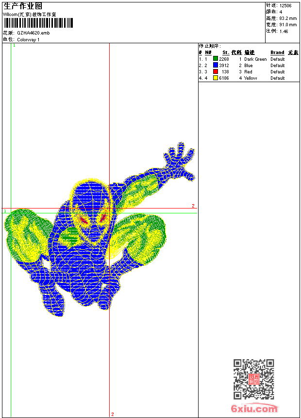
Task: Click the 'Colorway 1' label
Action: pyautogui.click(x=28, y=40)
